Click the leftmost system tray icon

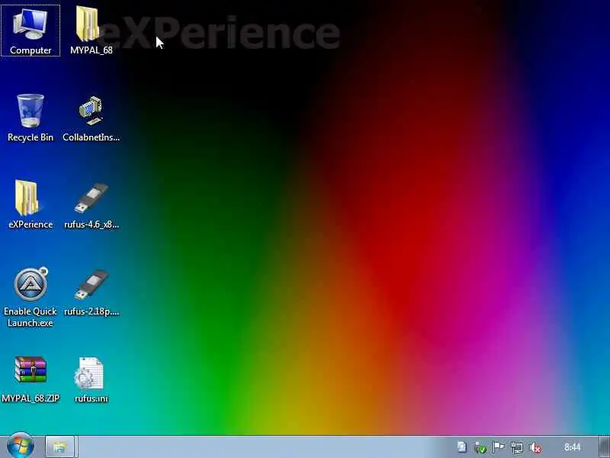pyautogui.click(x=462, y=447)
